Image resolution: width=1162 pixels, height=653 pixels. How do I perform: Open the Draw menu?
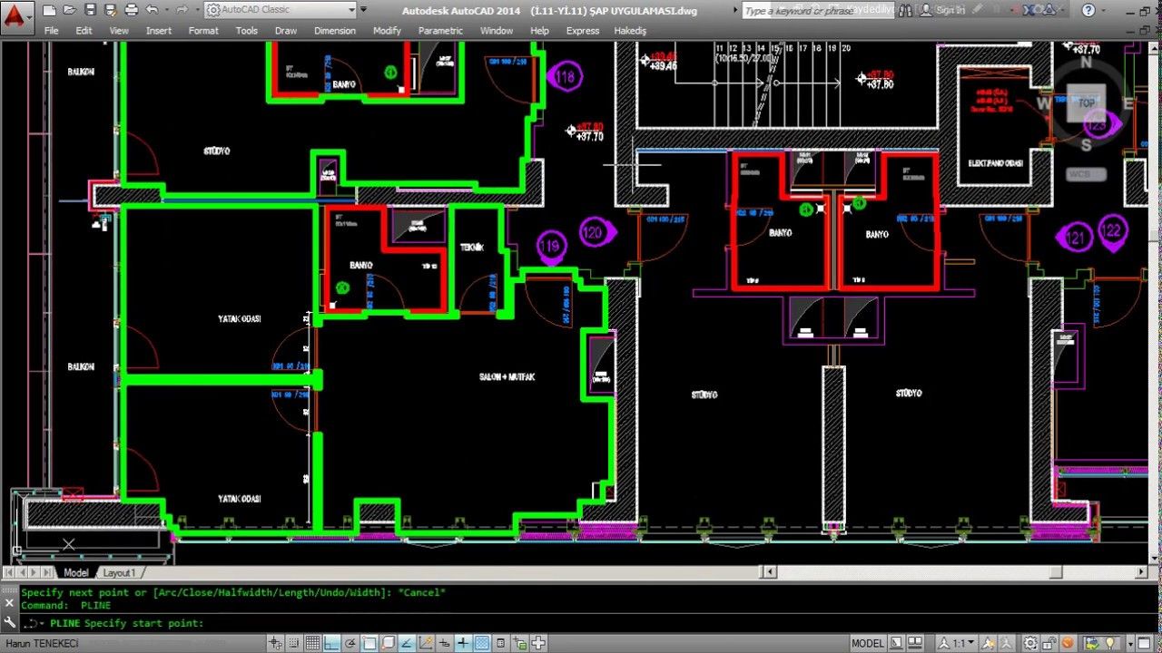pos(286,30)
